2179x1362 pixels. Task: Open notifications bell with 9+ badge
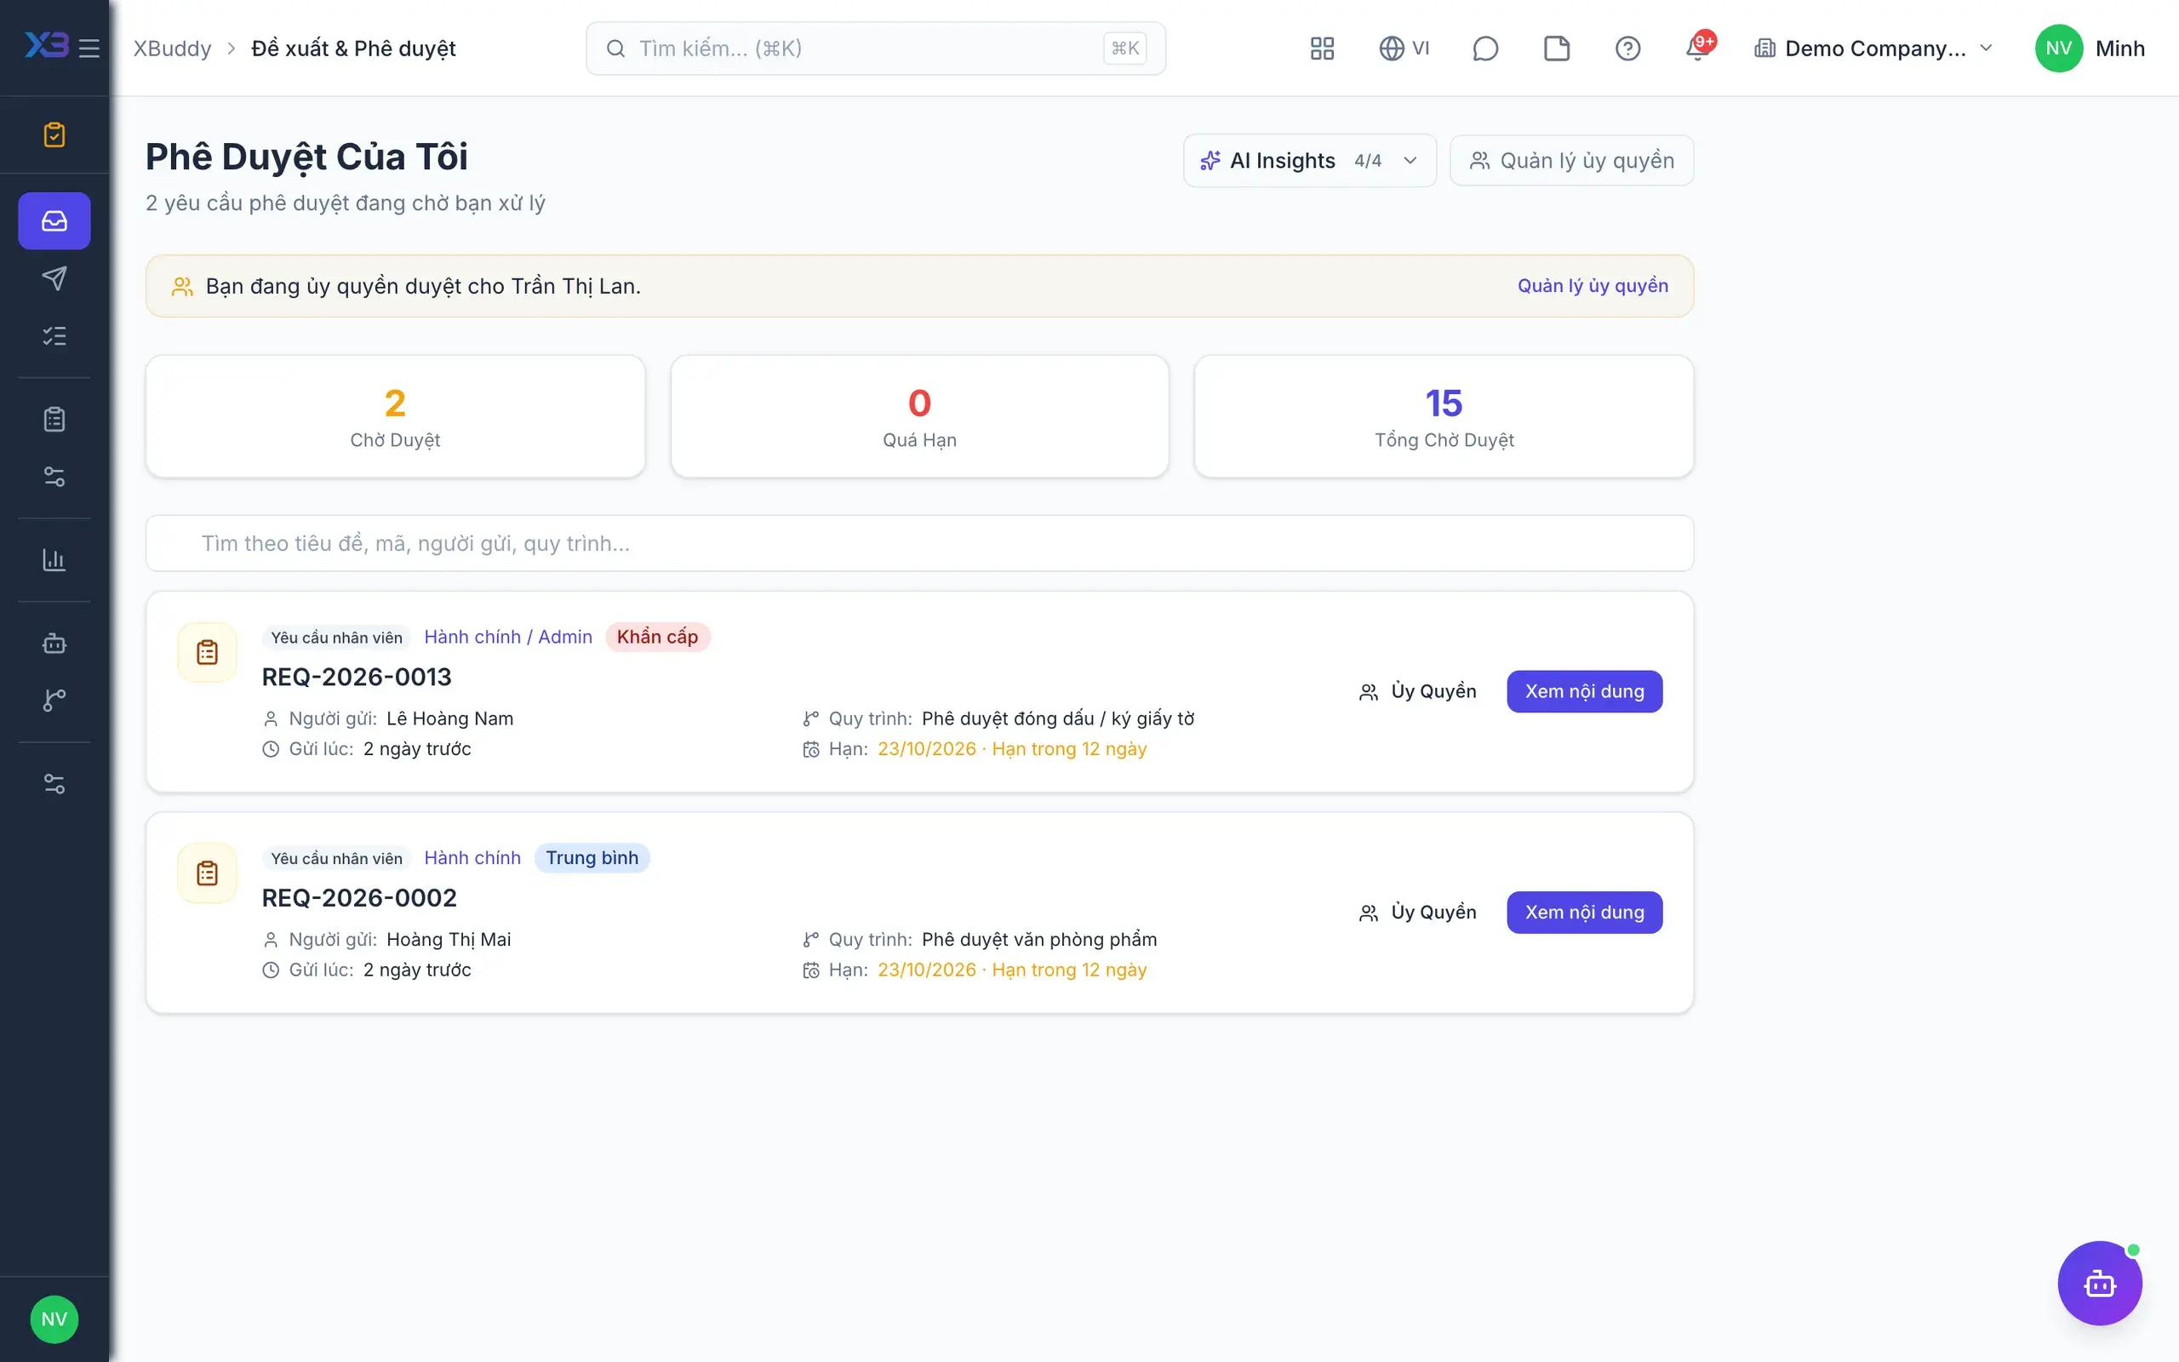tap(1698, 47)
